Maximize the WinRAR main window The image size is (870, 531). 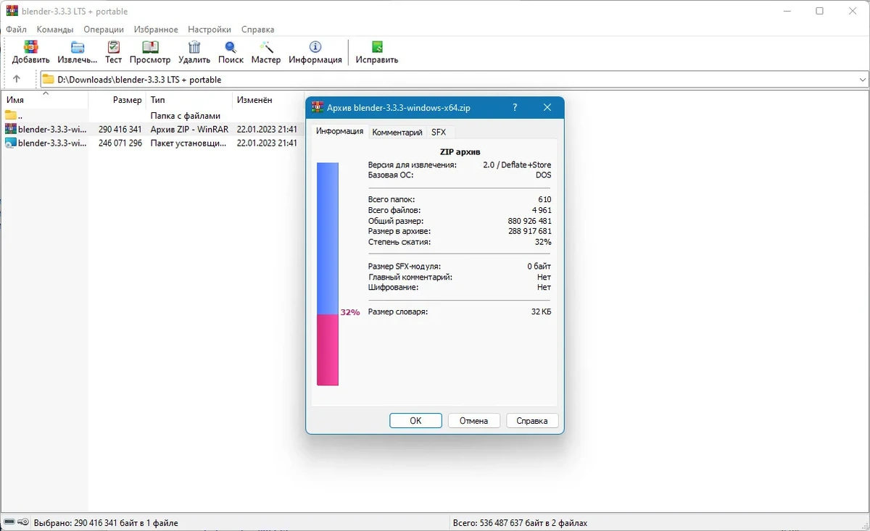[x=819, y=11]
